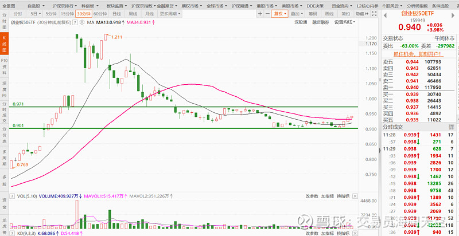Open 多股 sidebar item

pos(5,181)
